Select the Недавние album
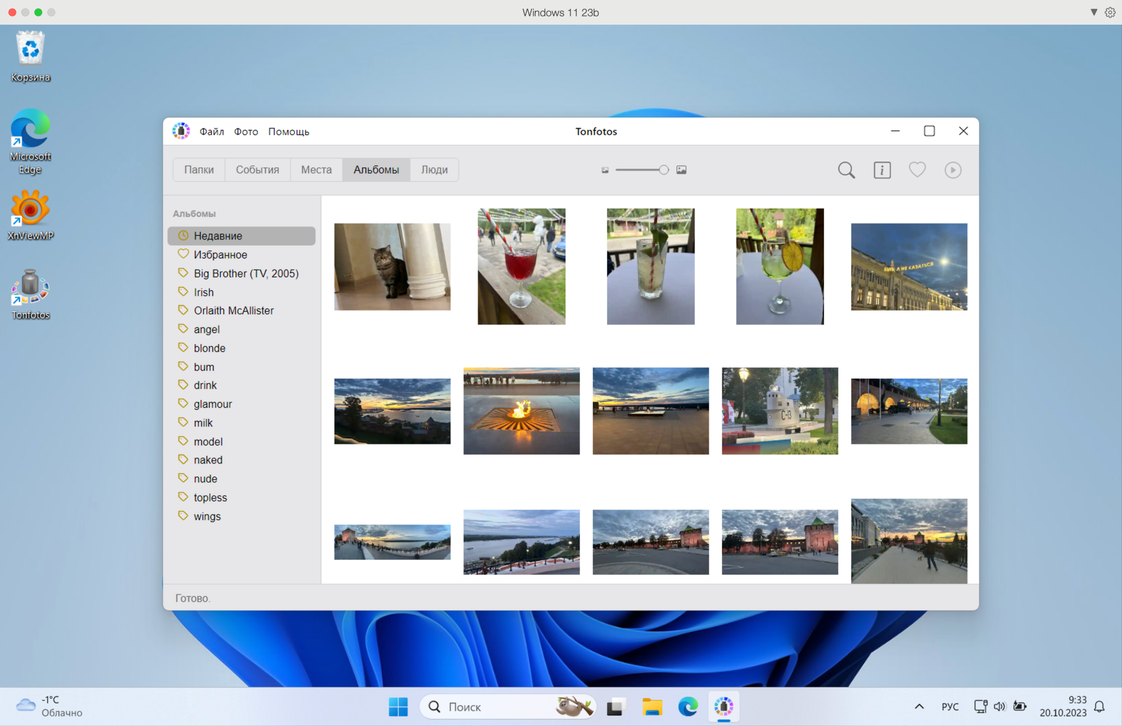This screenshot has height=726, width=1122. click(x=242, y=236)
